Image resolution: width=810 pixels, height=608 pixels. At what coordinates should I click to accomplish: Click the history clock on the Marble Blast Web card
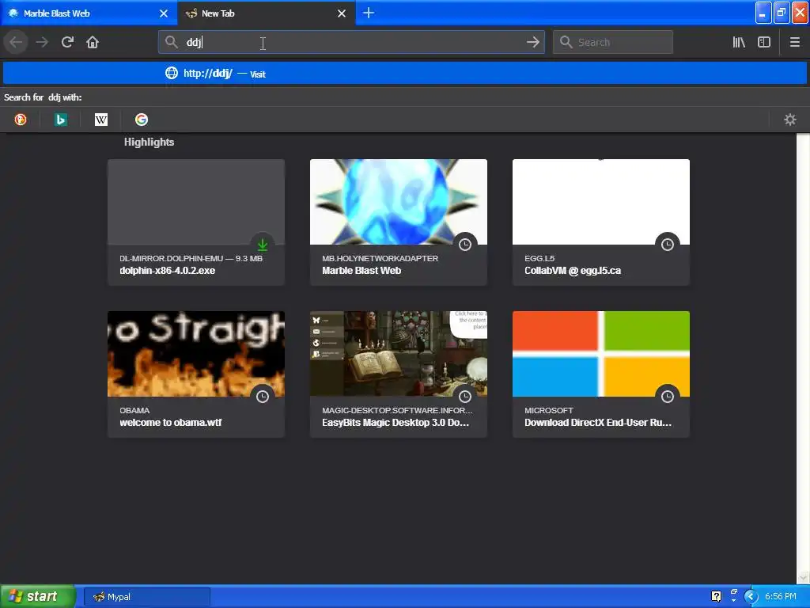point(465,244)
